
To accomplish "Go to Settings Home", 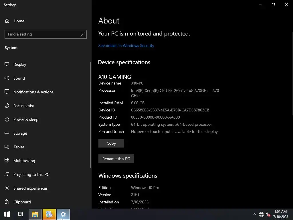I will pos(15,21).
